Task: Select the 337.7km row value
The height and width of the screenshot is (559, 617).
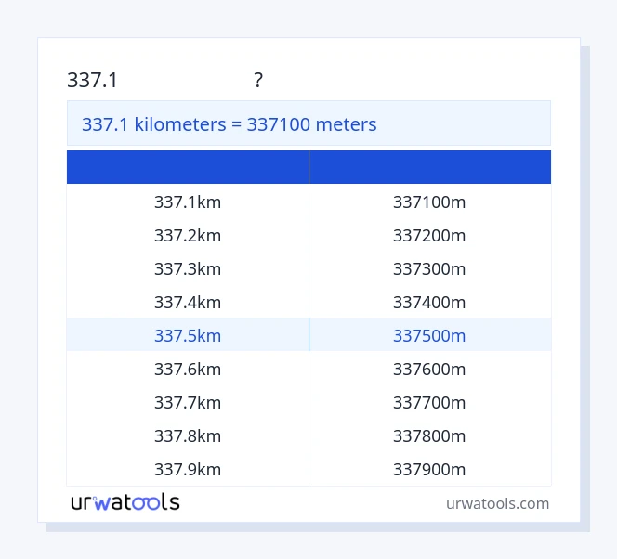Action: tap(188, 402)
